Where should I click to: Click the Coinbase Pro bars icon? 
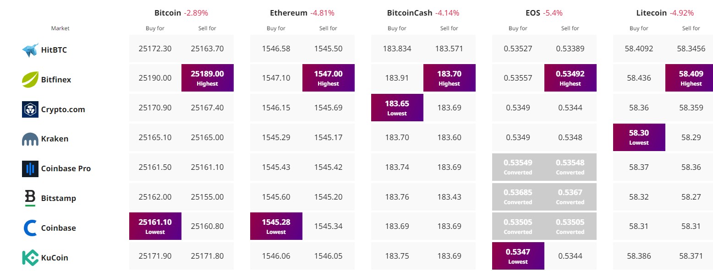[x=30, y=168]
